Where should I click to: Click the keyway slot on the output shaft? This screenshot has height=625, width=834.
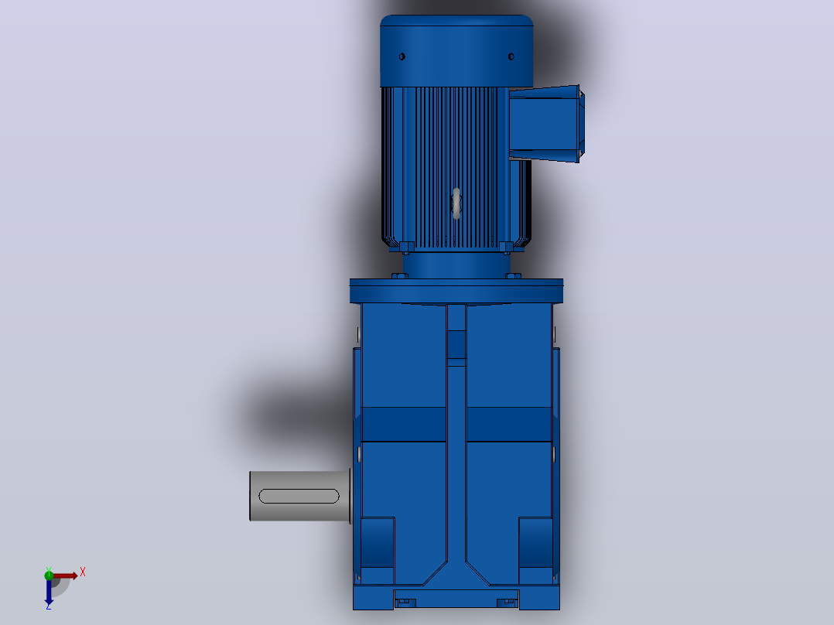click(299, 497)
